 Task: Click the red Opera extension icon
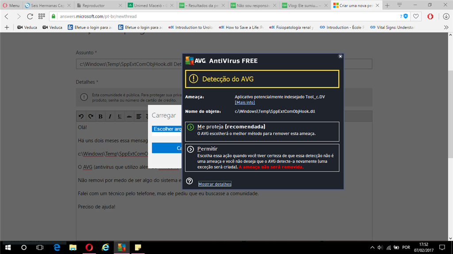pos(430,16)
